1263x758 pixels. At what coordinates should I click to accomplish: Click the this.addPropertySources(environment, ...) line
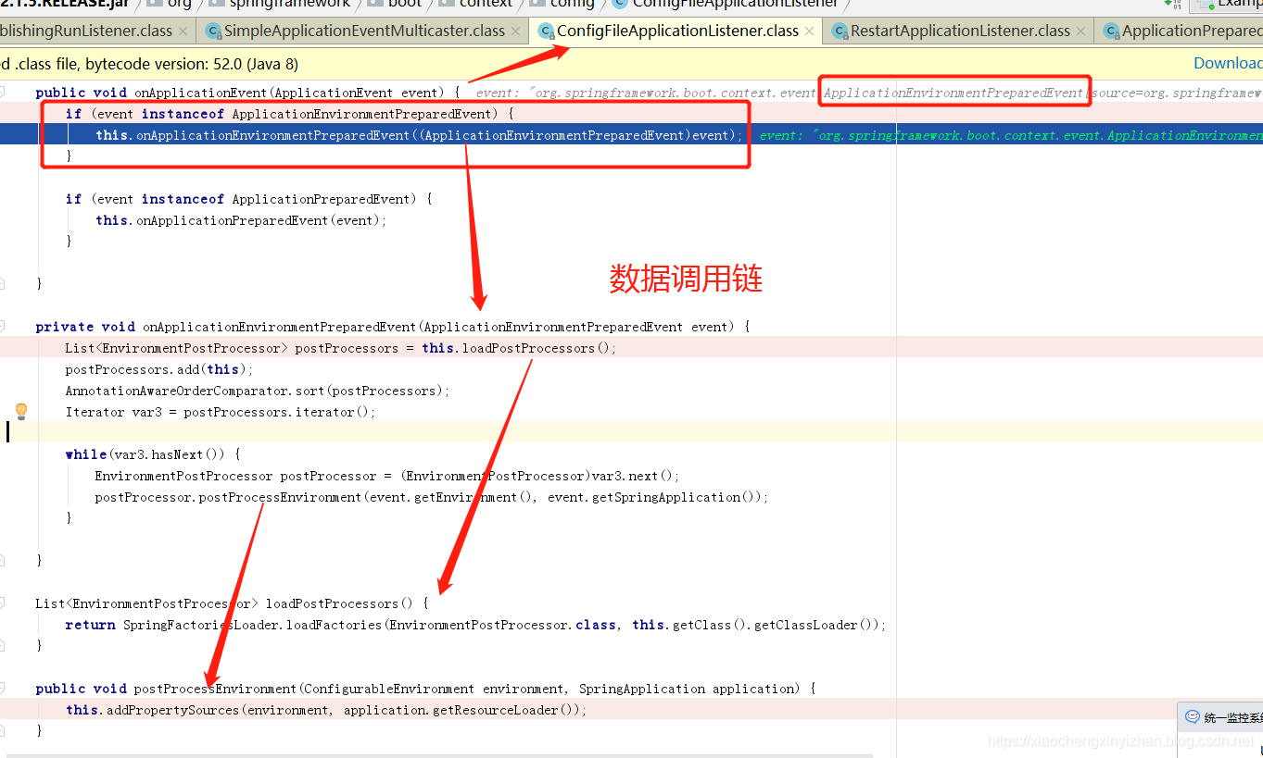[x=326, y=710]
